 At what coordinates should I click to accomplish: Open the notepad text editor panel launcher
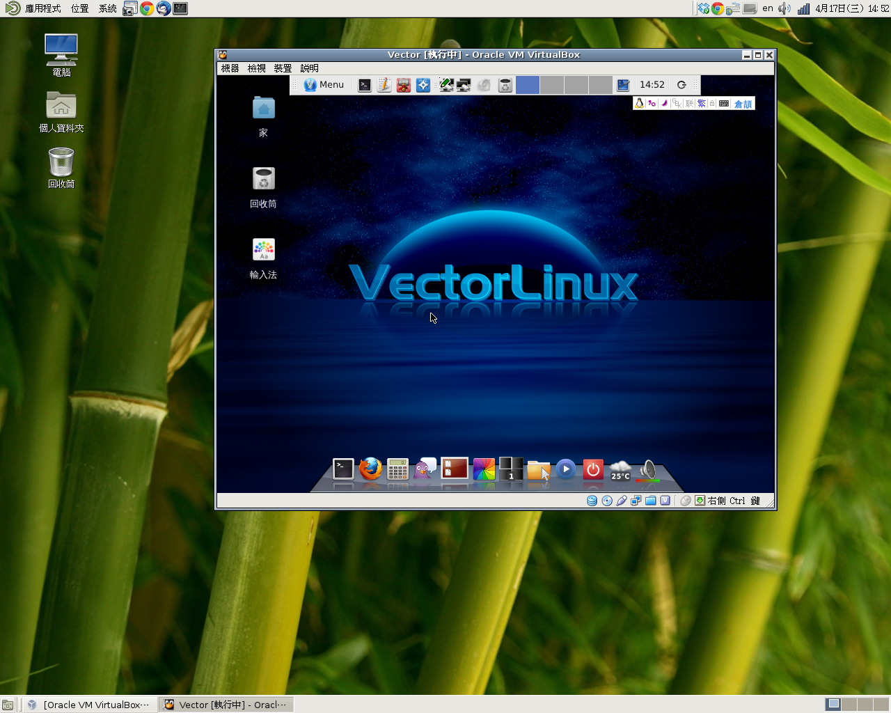click(384, 85)
